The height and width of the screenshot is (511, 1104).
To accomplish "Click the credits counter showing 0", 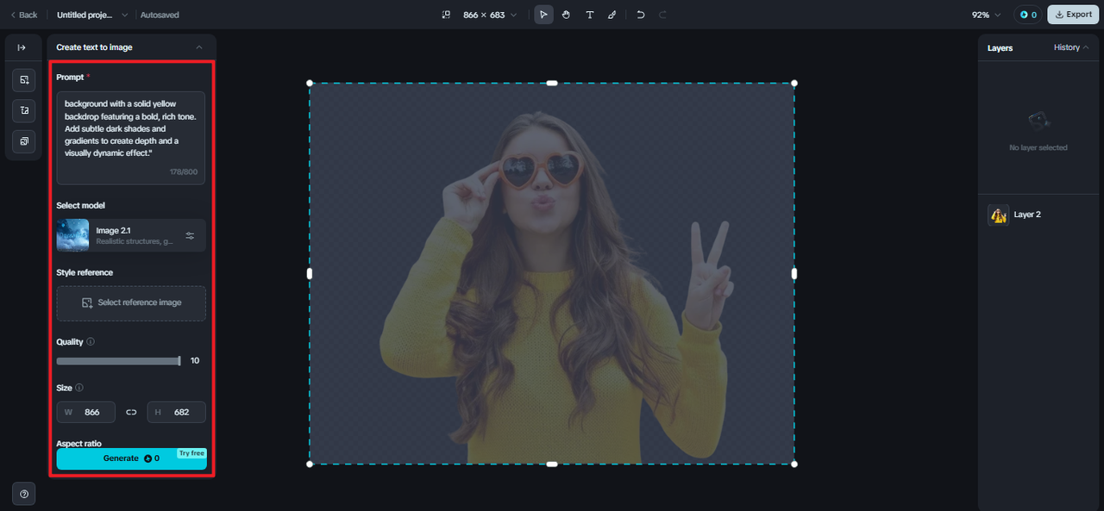I will click(1027, 15).
